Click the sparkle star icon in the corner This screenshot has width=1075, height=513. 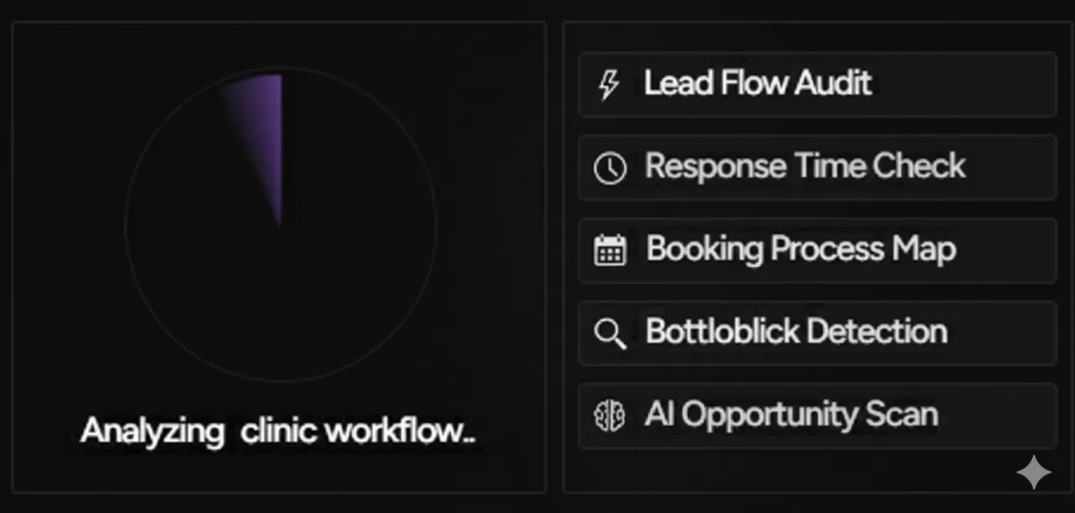(x=1033, y=472)
